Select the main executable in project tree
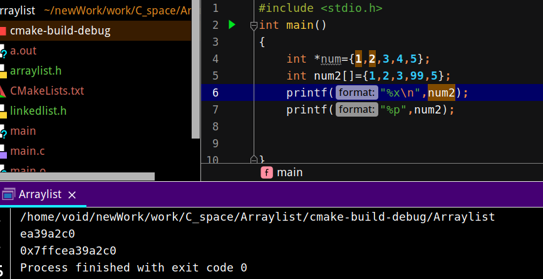Image resolution: width=543 pixels, height=279 pixels. (x=23, y=131)
